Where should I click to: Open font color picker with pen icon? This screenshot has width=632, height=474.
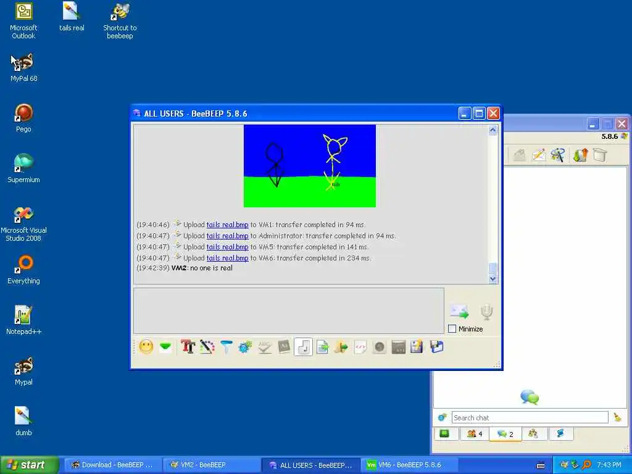[x=207, y=347]
